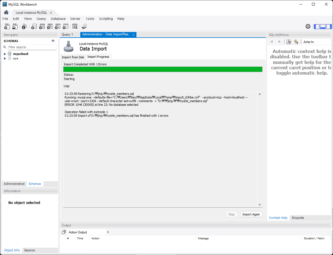Focus the Filter objects search field
The image size is (333, 255).
tap(32, 47)
